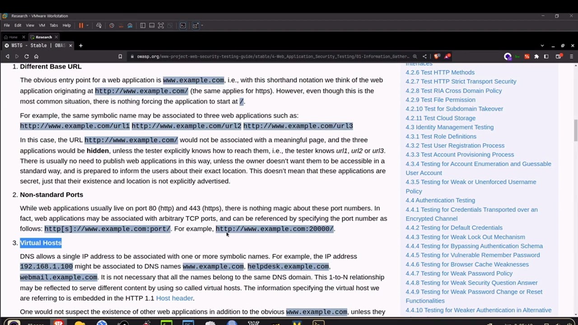The width and height of the screenshot is (578, 325).
Task: Open the snapshot manager
Action: click(130, 25)
